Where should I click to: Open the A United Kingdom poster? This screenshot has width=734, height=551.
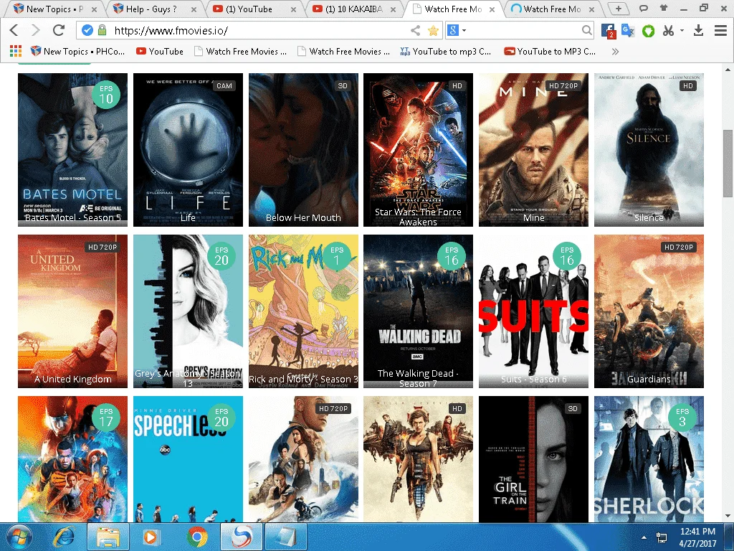click(72, 311)
